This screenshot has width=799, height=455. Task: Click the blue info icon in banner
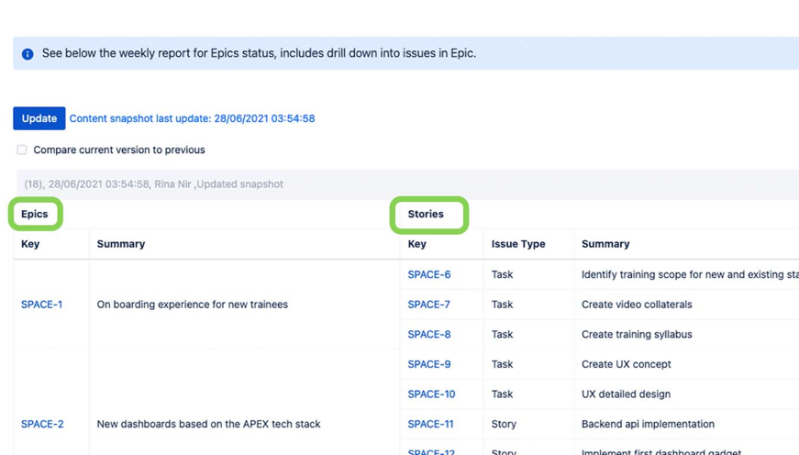point(28,54)
